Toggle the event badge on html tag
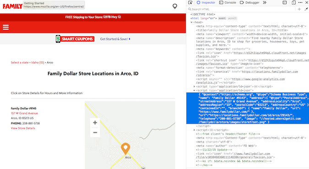 pos(222,18)
